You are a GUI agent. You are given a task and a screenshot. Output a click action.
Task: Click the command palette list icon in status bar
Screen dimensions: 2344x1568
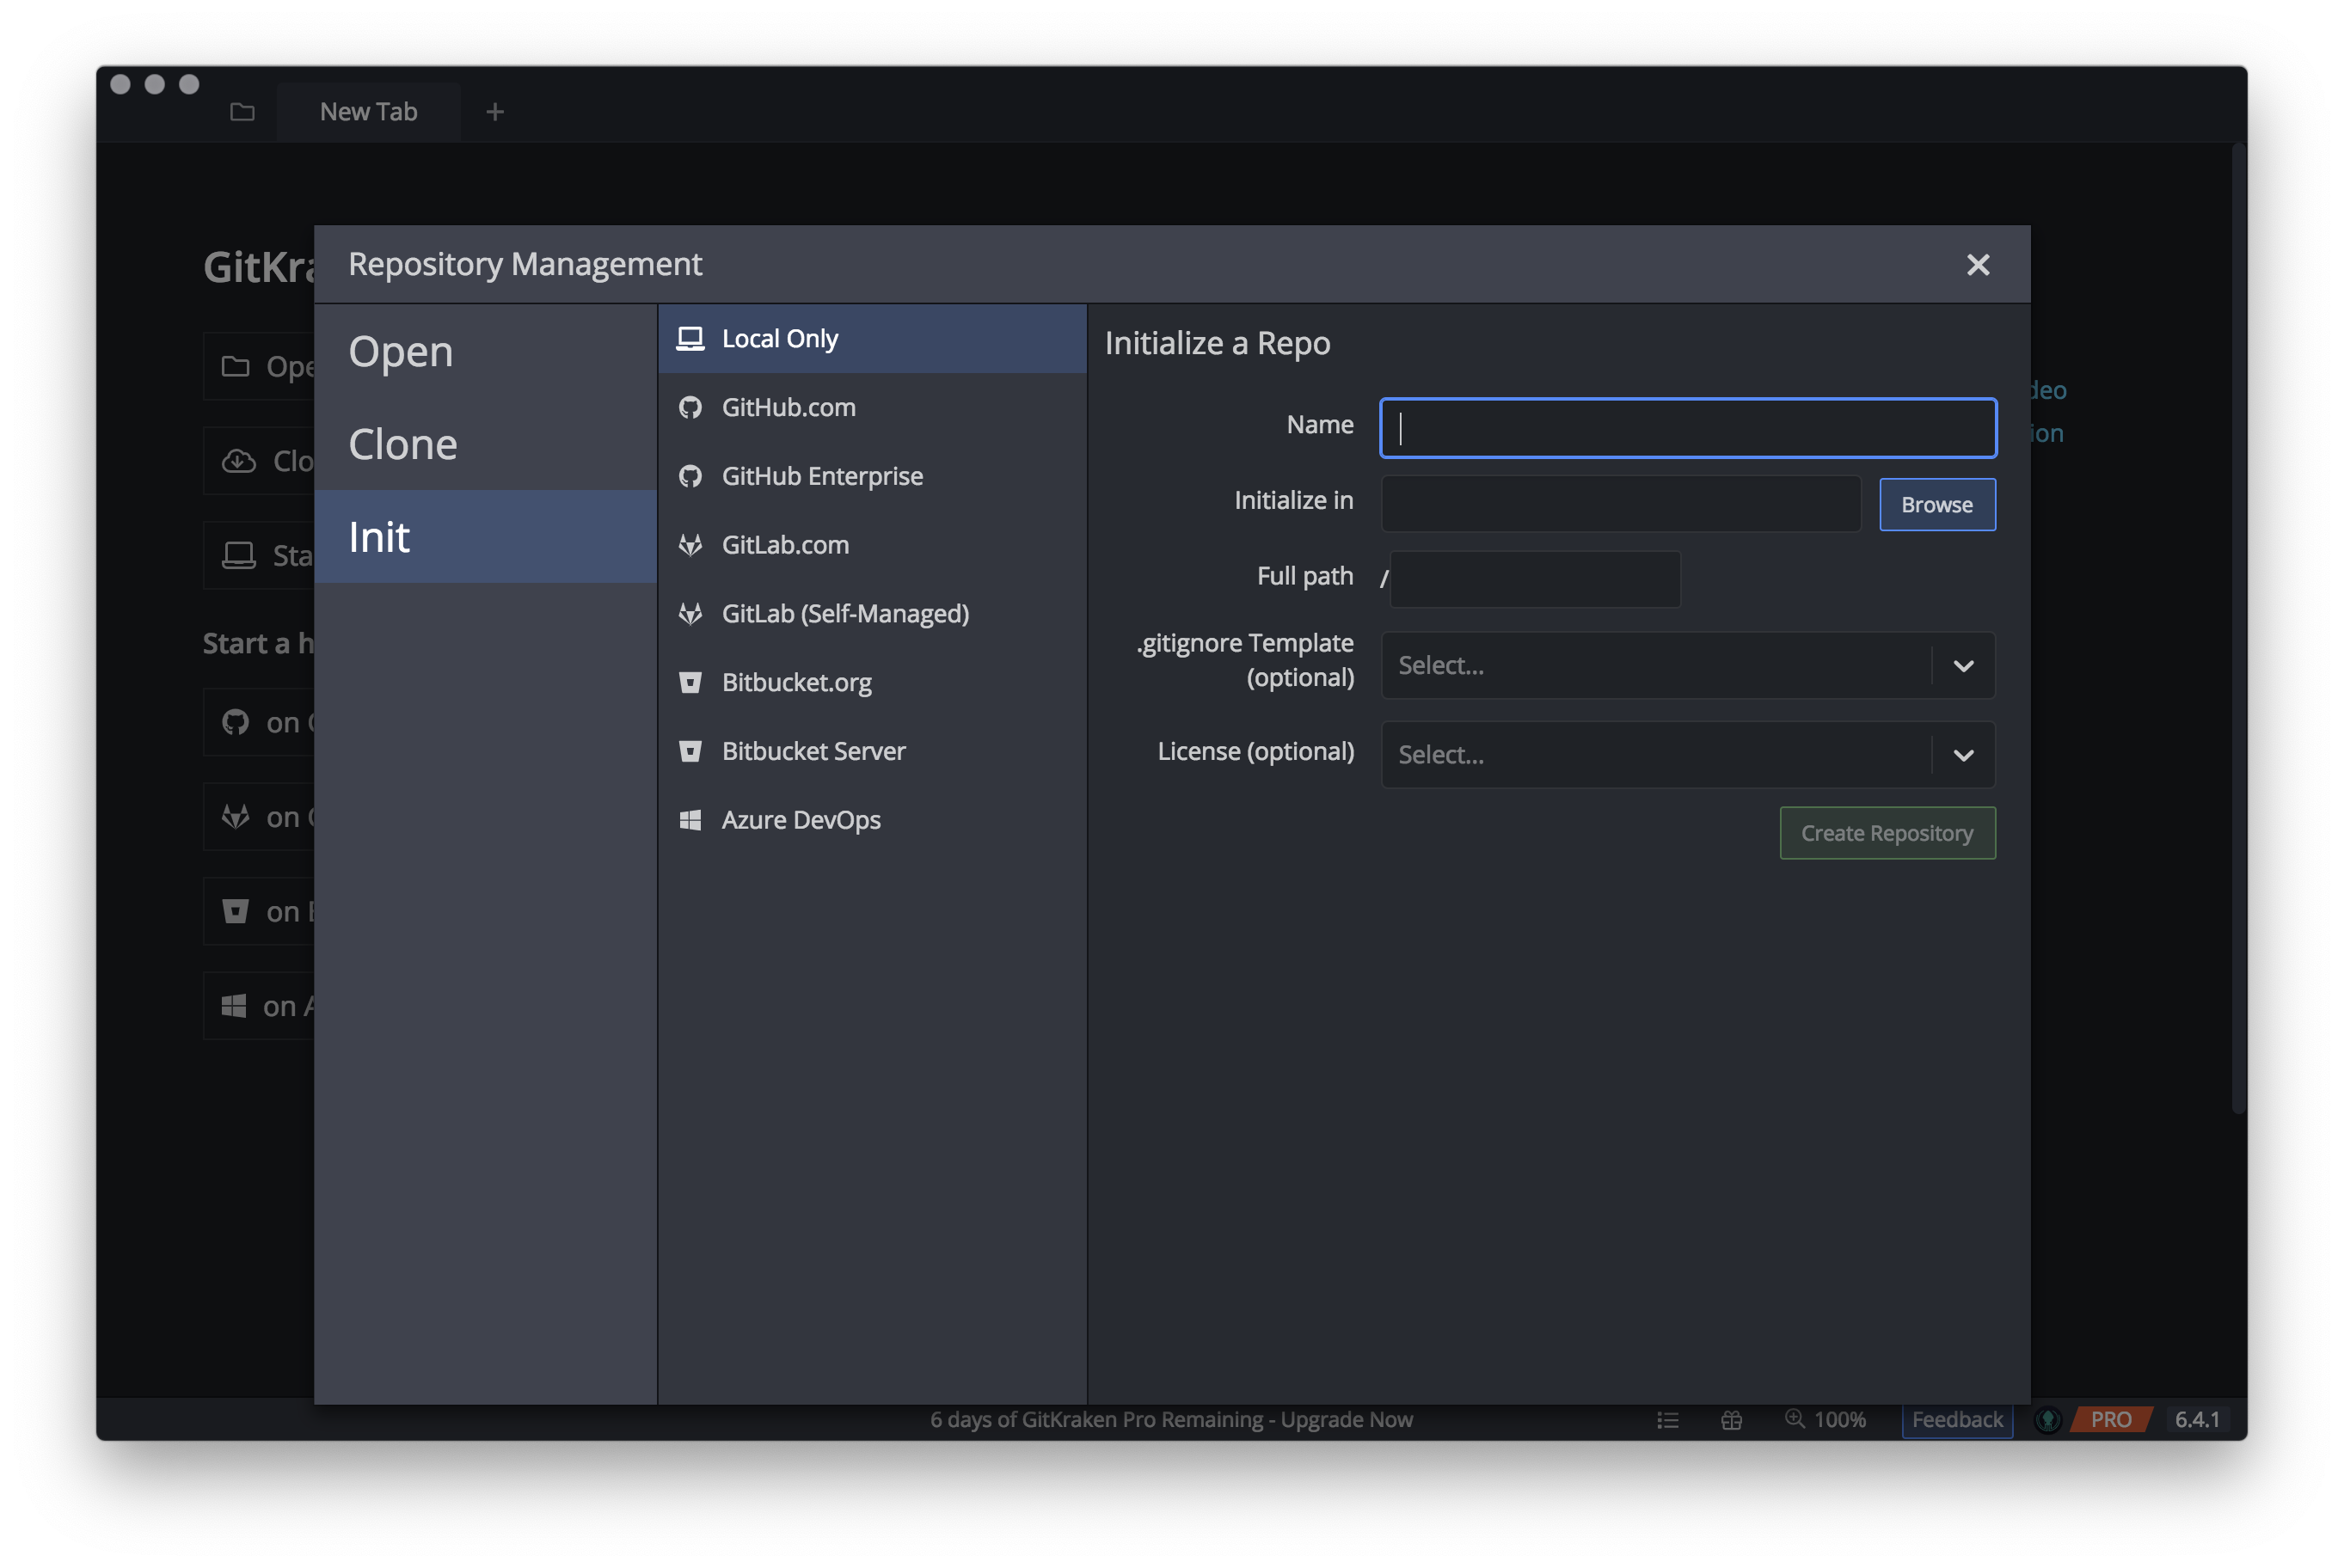tap(1667, 1420)
